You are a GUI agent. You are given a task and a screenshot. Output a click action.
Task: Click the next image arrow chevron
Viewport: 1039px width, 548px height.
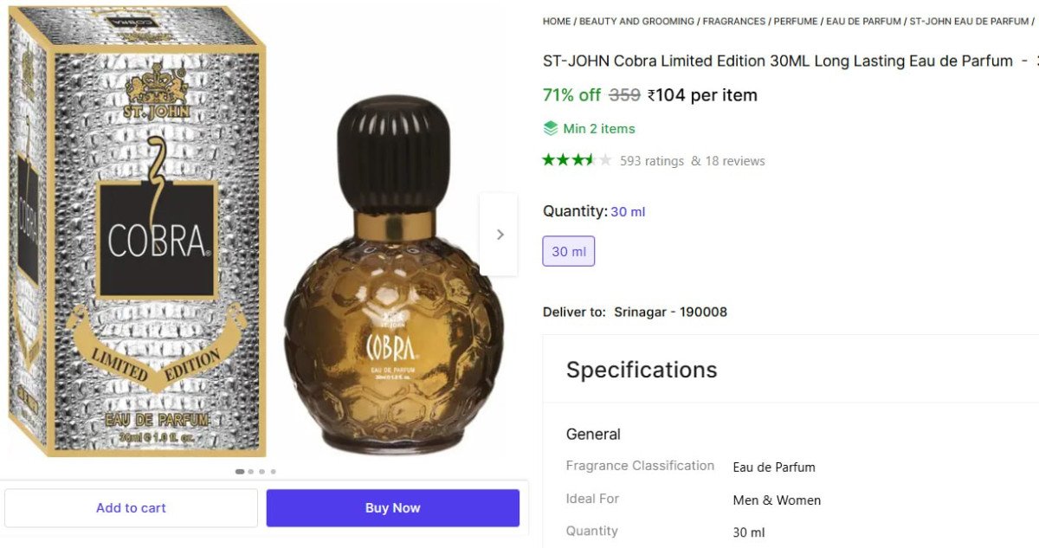click(x=500, y=235)
